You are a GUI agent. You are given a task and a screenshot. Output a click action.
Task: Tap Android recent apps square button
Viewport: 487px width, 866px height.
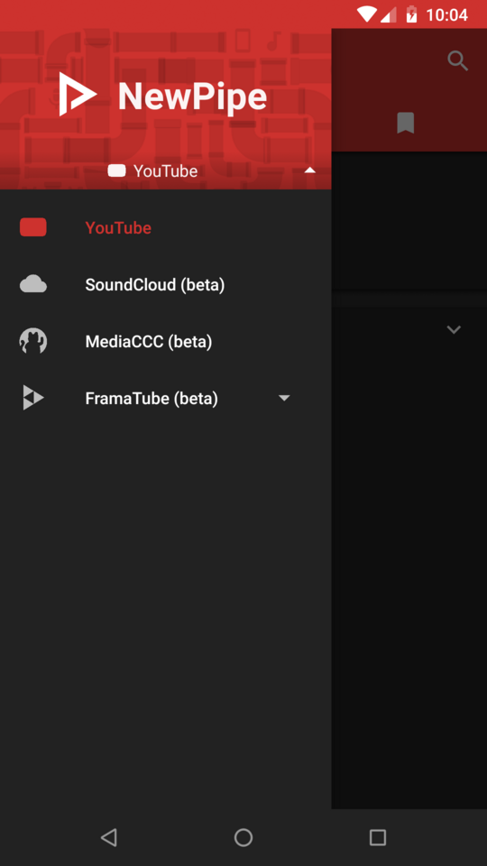378,837
